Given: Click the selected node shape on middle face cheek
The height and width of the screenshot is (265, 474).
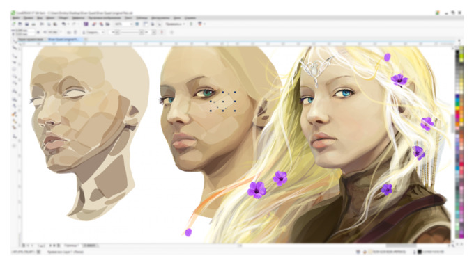Looking at the screenshot, I should click(223, 102).
